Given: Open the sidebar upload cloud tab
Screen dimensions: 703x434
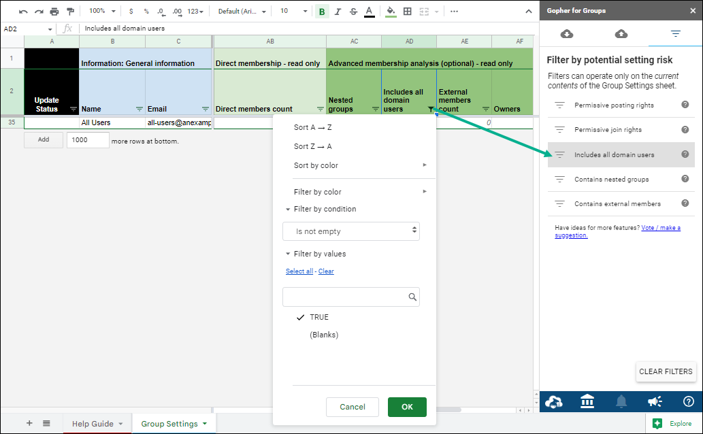Looking at the screenshot, I should click(x=621, y=33).
